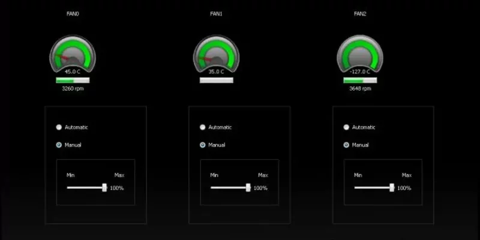This screenshot has height=240, width=480.
Task: Click FAN2 rpm progress bar
Action: click(x=360, y=80)
